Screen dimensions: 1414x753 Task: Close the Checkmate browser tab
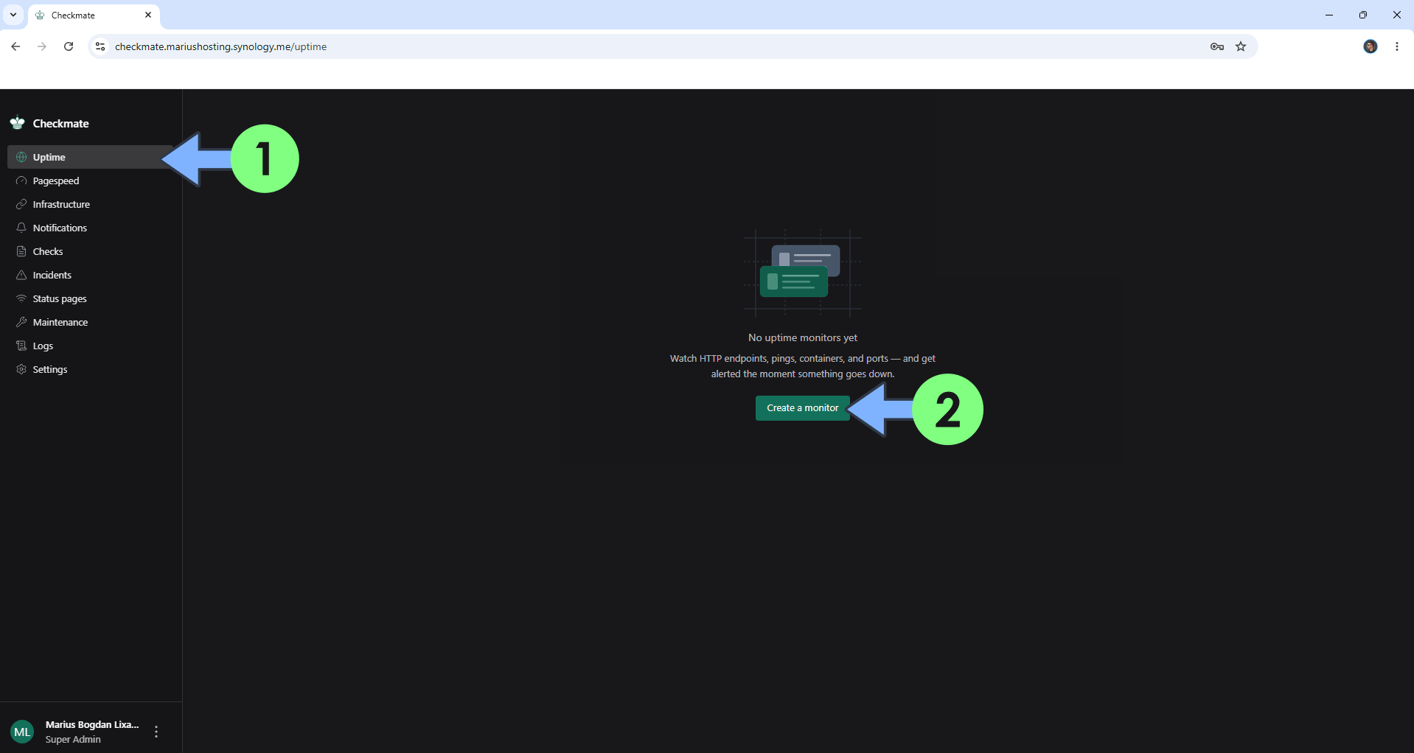tap(148, 15)
